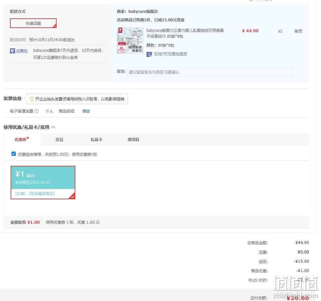Click the product price ¥ 44.90

point(250,31)
